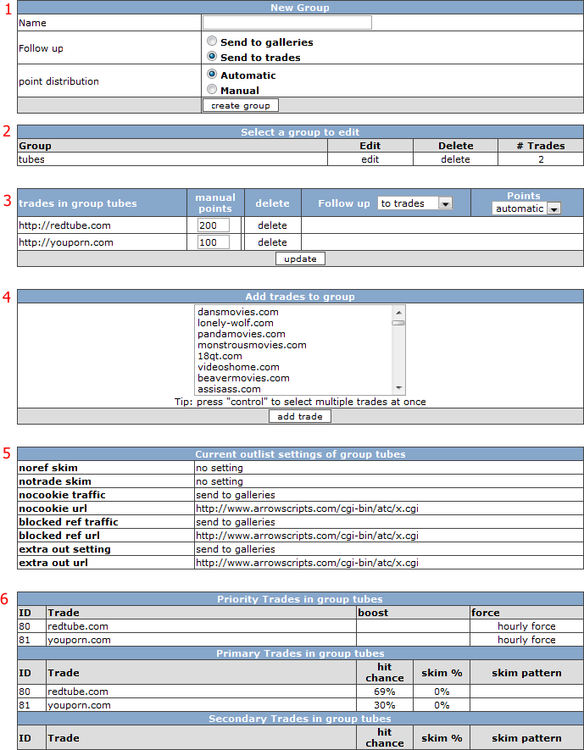584x750 pixels.
Task: Click the nocookie traffic send to galleries value
Action: (236, 495)
